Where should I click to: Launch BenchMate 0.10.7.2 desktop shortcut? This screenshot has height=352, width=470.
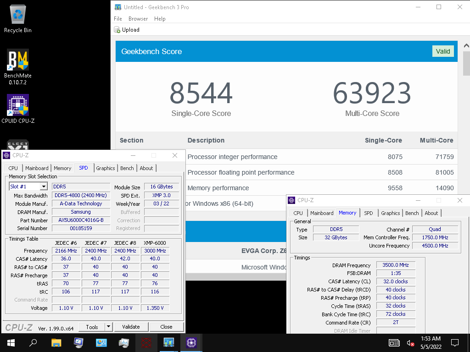coord(18,67)
